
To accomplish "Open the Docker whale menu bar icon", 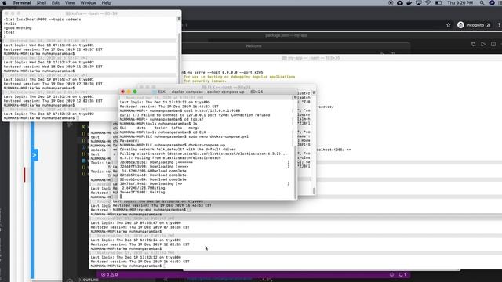I will coord(409,3).
